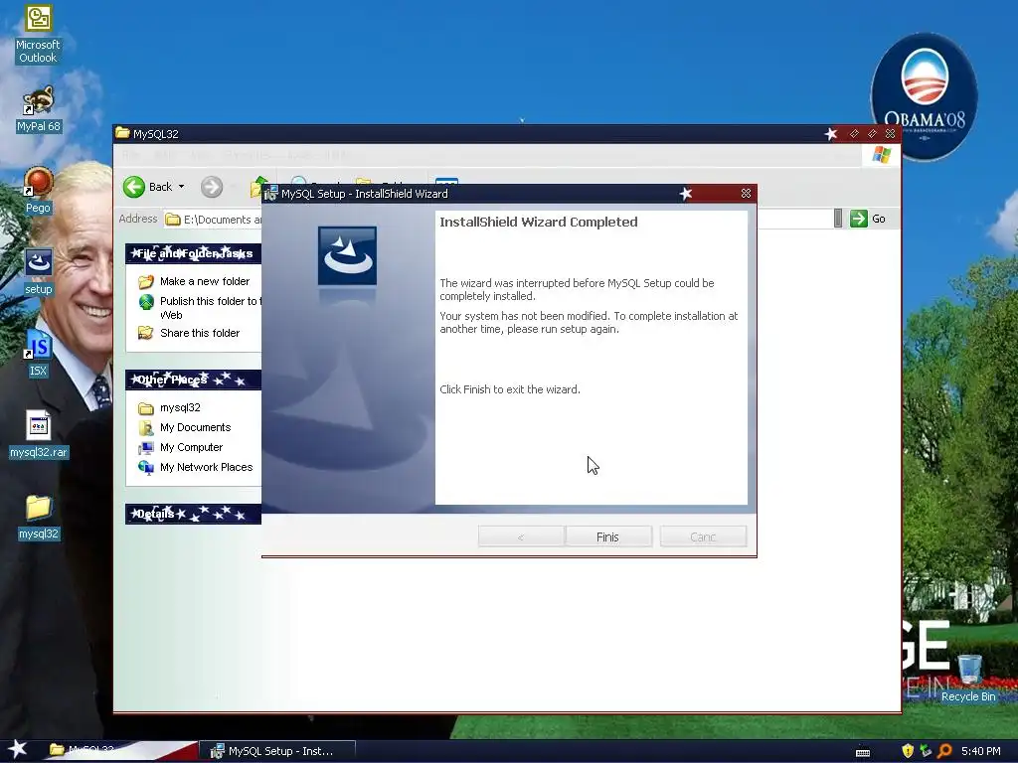Click the Finish button in wizard

pos(608,536)
